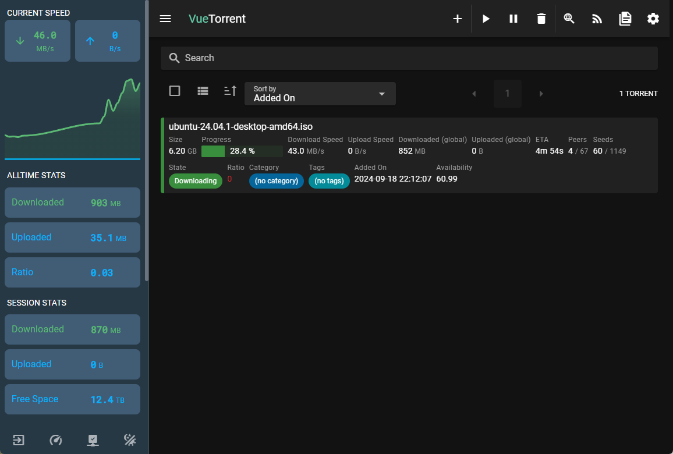Click the ETA value 4m 54s
This screenshot has width=673, height=454.
550,151
